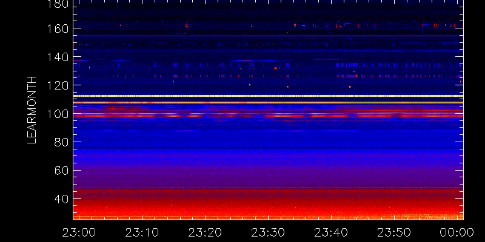Click the 23:00 time axis label
Image resolution: width=485 pixels, height=242 pixels.
(79, 232)
